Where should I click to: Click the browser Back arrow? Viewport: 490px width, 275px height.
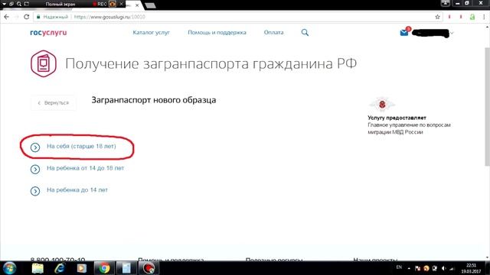click(6, 17)
